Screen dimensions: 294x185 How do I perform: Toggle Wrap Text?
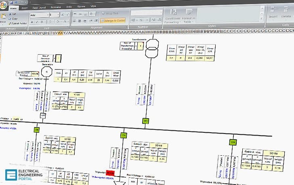[110, 13]
